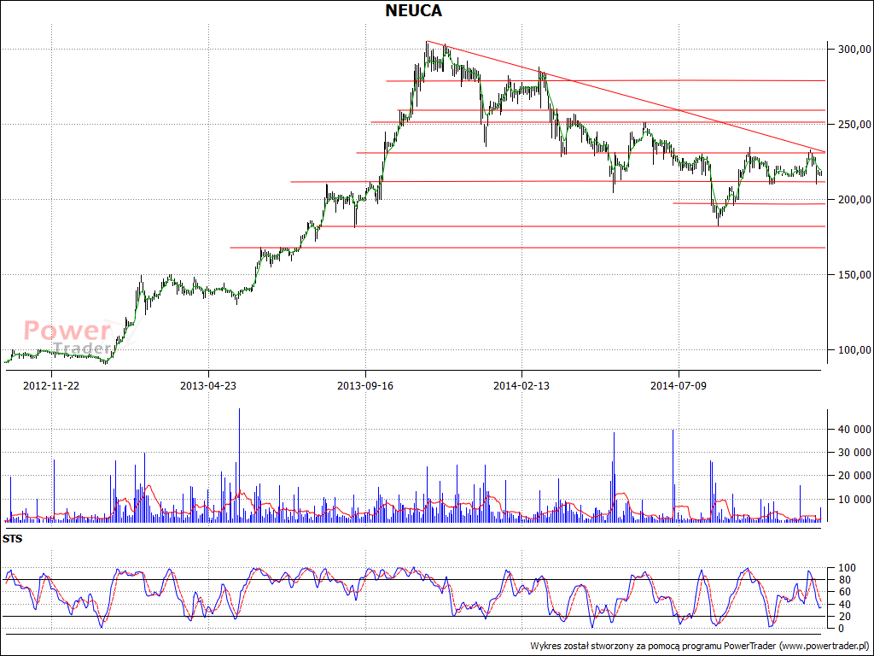Select the 250,00 price axis label
Screen dimensions: 874x656
(855, 125)
